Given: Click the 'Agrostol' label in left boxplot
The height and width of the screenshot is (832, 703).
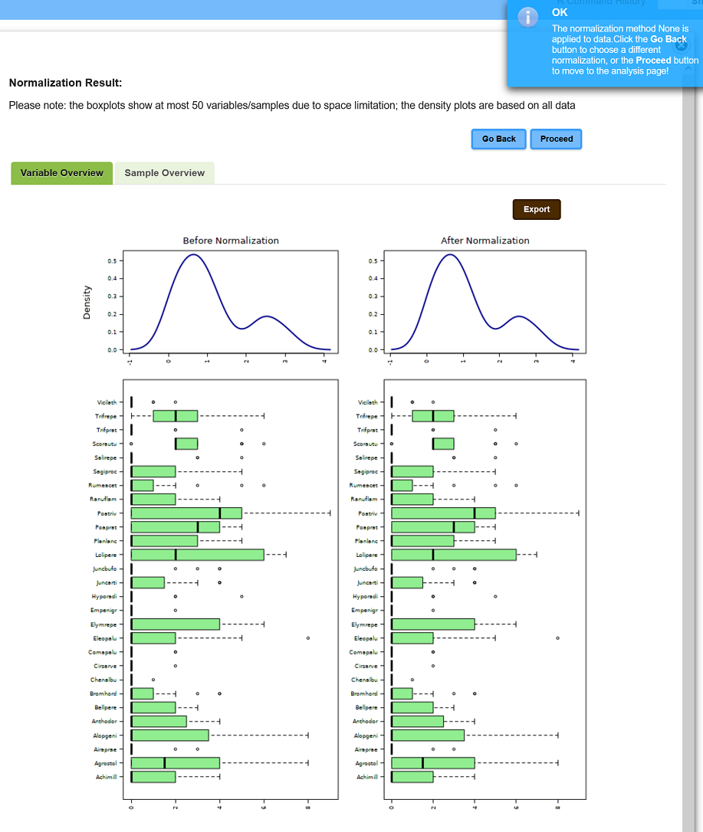Looking at the screenshot, I should coord(105,763).
